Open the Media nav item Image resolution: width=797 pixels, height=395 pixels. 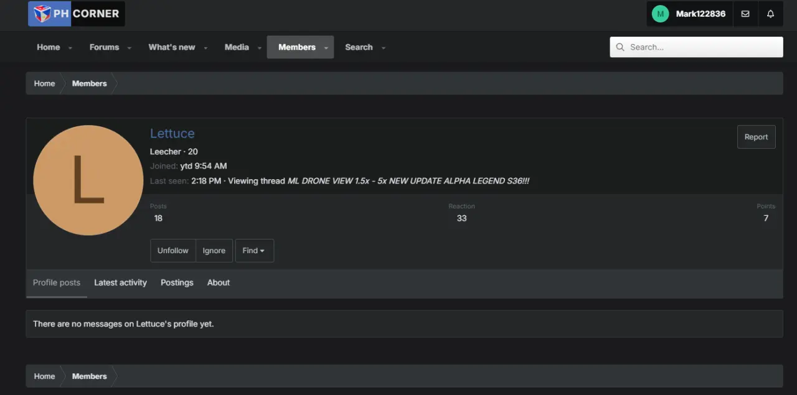pyautogui.click(x=237, y=47)
